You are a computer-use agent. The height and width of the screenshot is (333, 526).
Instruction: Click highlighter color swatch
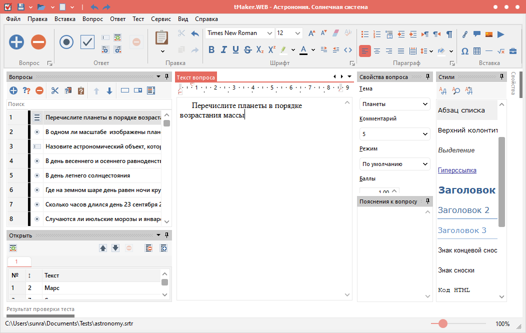[x=284, y=50]
